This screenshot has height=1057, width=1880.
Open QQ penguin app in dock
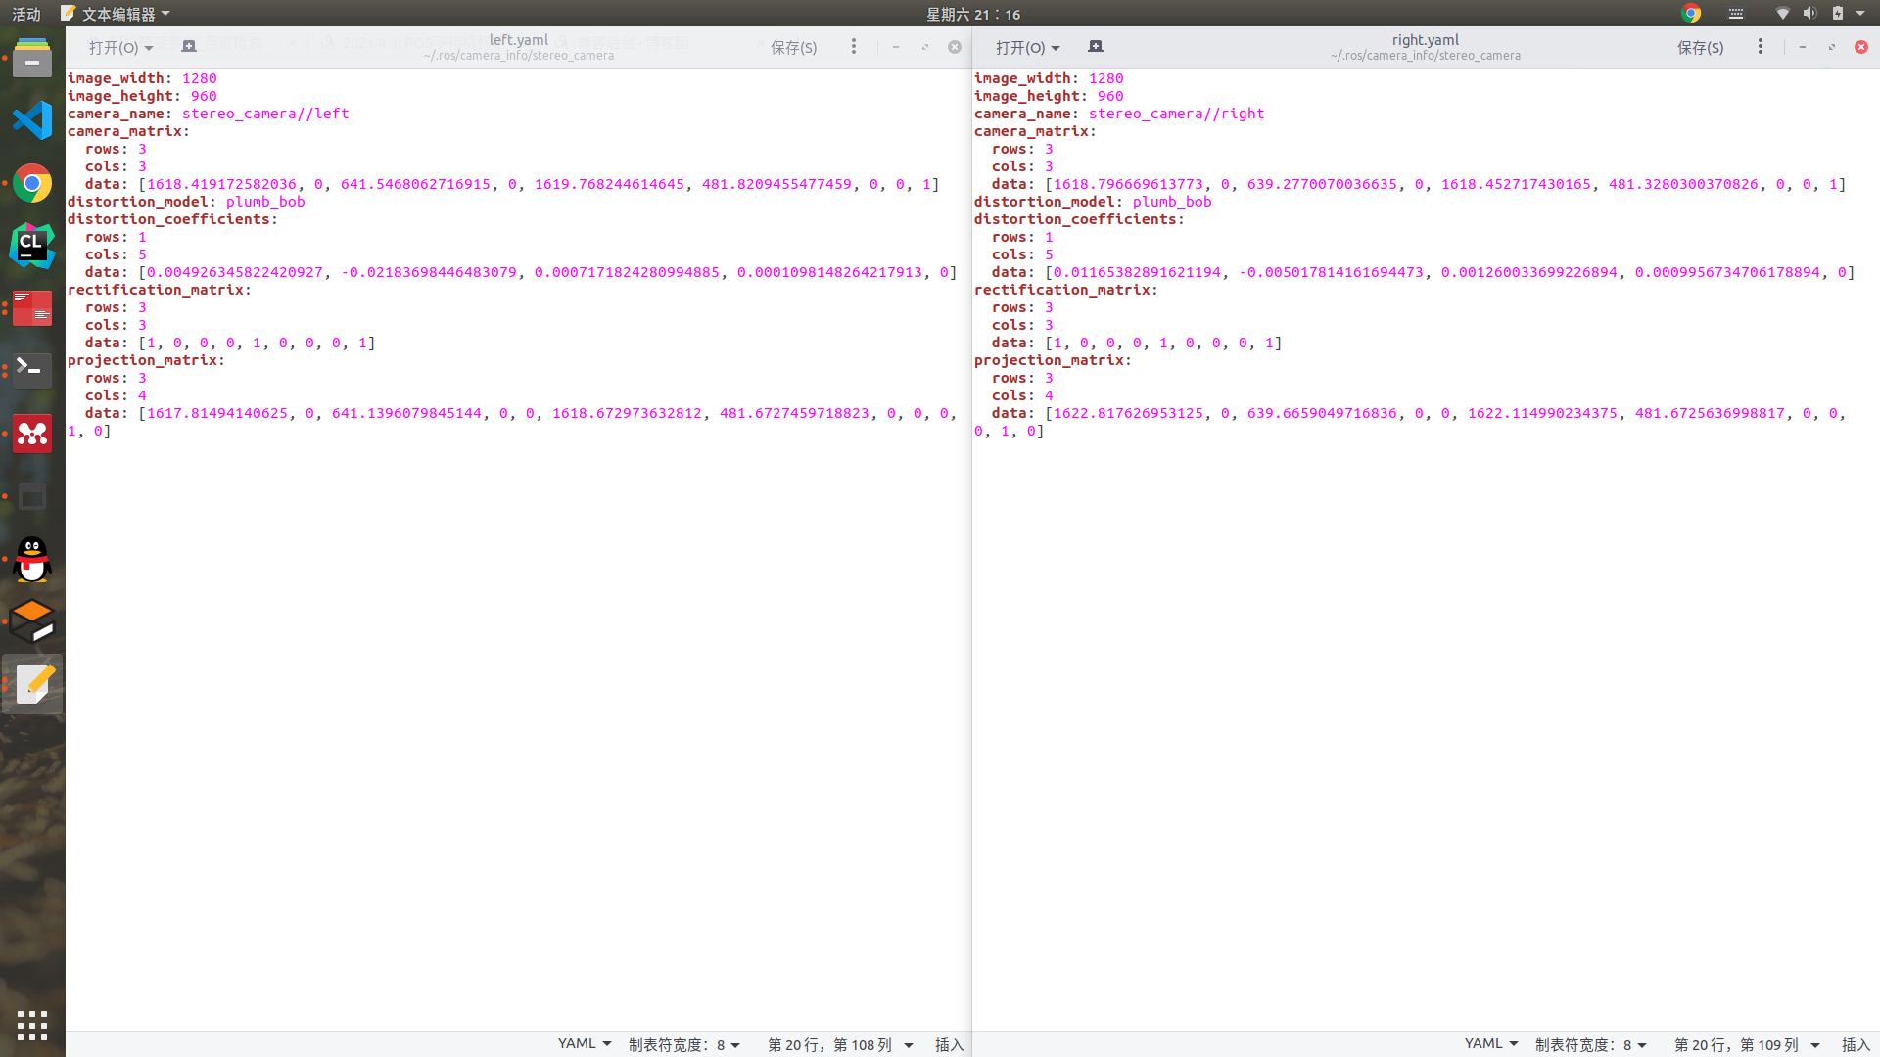[32, 560]
